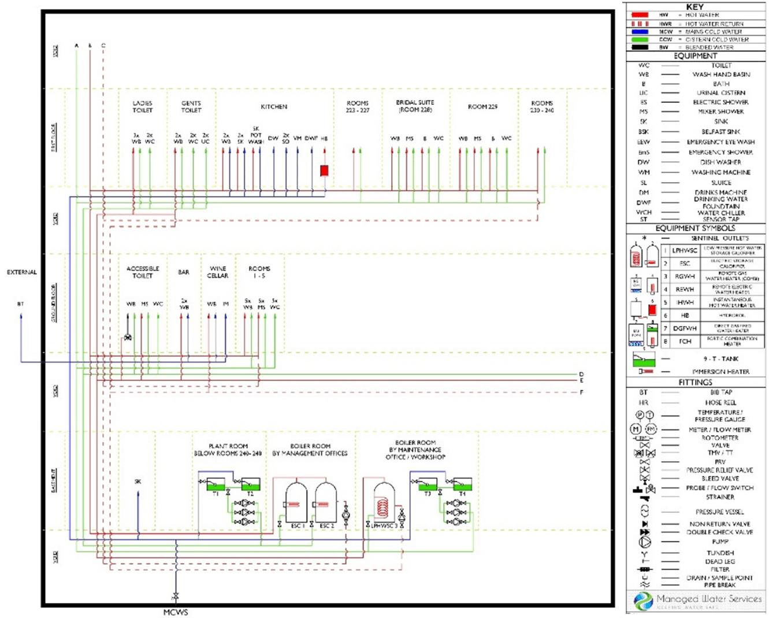Select the T4 tank in boiler room
The width and height of the screenshot is (769, 618).
click(x=462, y=484)
